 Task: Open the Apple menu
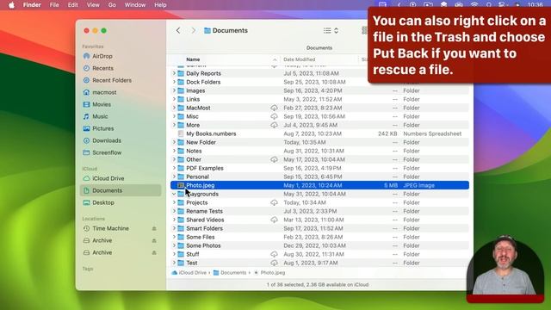[x=11, y=5]
